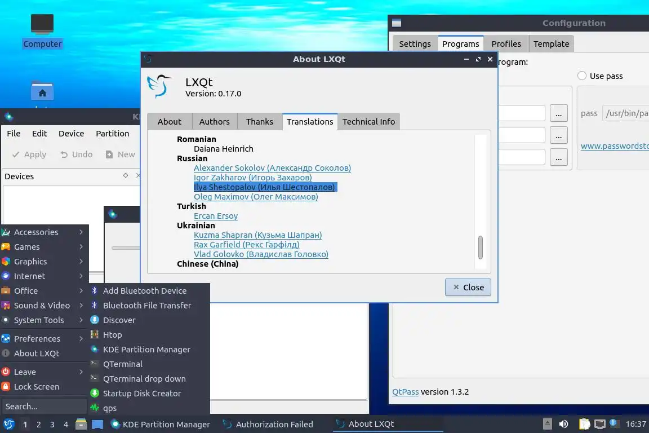Open the Template tab in Configuration
Viewport: 649px width, 433px height.
click(x=552, y=44)
